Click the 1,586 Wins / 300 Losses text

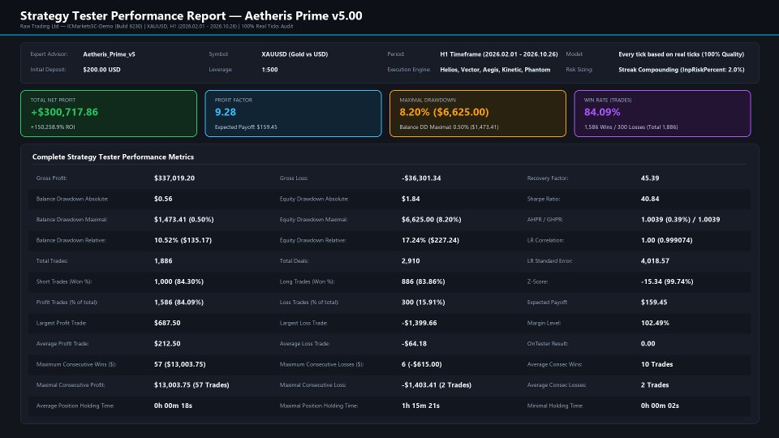coord(631,127)
